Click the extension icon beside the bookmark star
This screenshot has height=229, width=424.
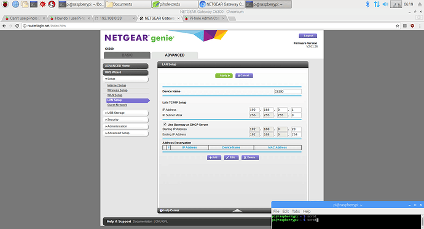point(405,26)
